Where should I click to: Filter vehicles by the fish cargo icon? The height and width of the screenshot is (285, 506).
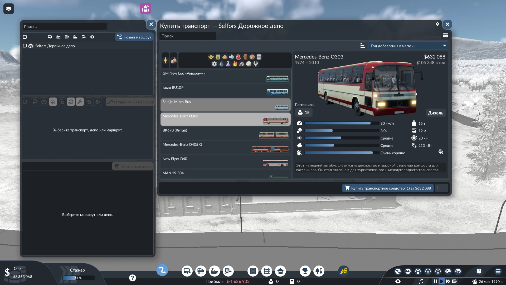click(231, 57)
